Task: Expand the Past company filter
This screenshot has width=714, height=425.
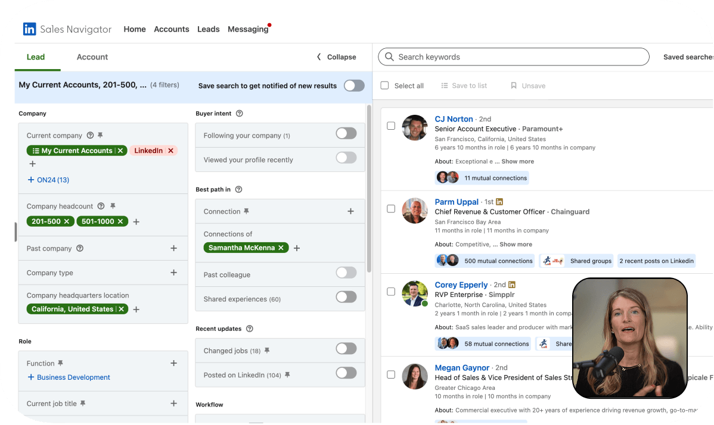Action: point(173,248)
